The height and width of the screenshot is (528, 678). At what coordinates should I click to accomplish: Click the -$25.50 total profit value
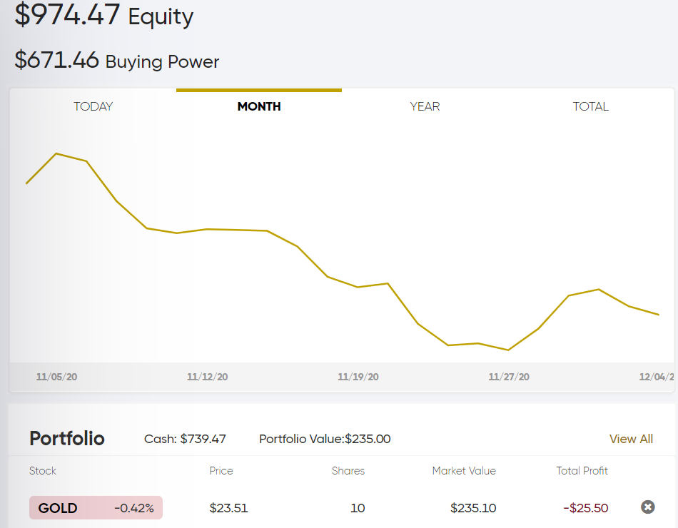coord(585,508)
